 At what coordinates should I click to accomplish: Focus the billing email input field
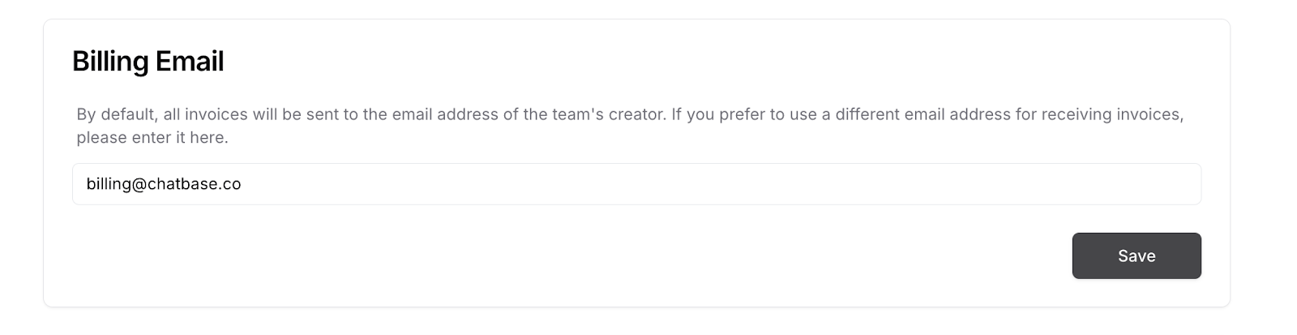click(636, 184)
